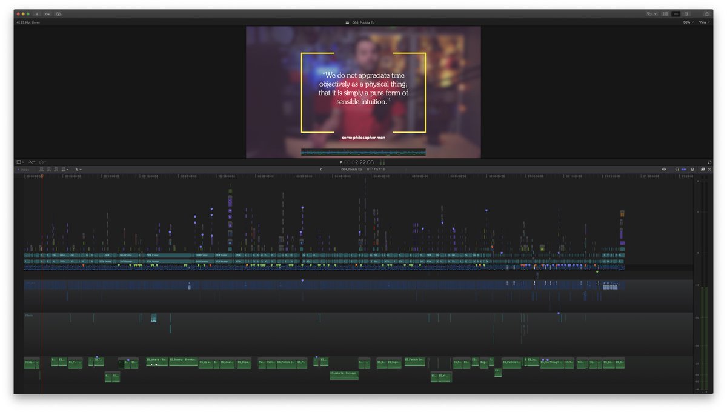
Task: Show background tasks with the clock icon
Action: [x=58, y=13]
